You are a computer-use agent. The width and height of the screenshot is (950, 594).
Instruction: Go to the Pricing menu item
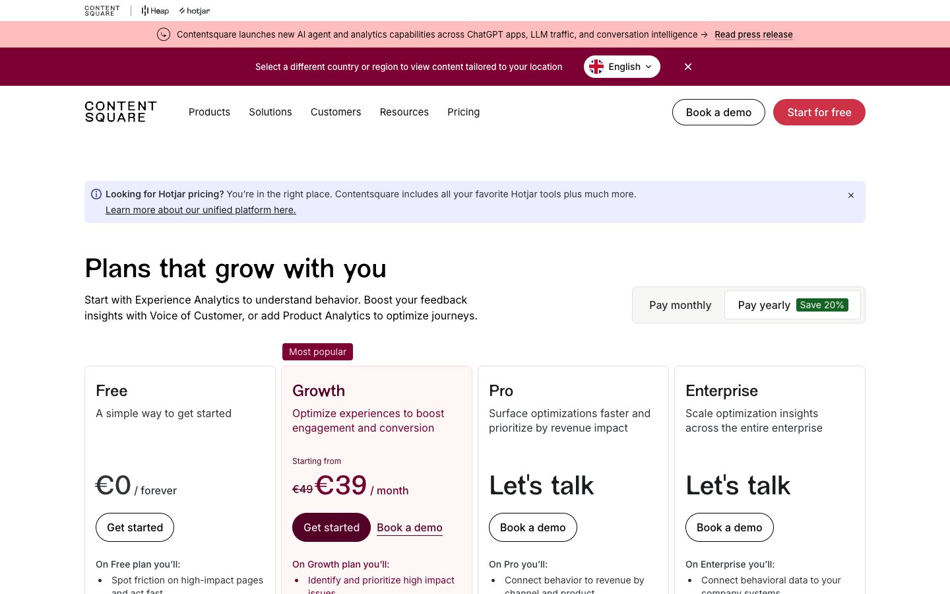pyautogui.click(x=464, y=112)
